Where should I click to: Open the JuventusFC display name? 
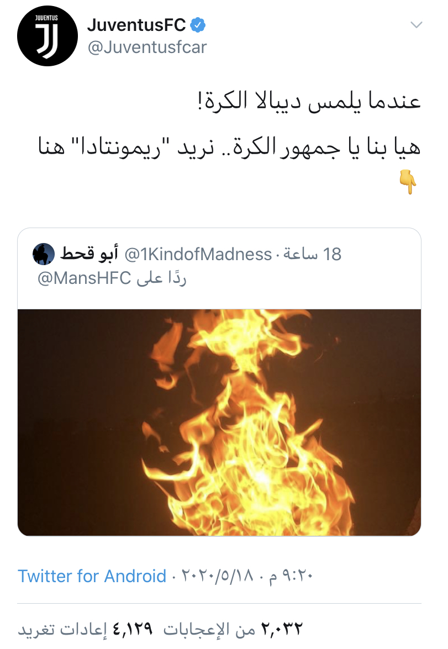click(136, 25)
